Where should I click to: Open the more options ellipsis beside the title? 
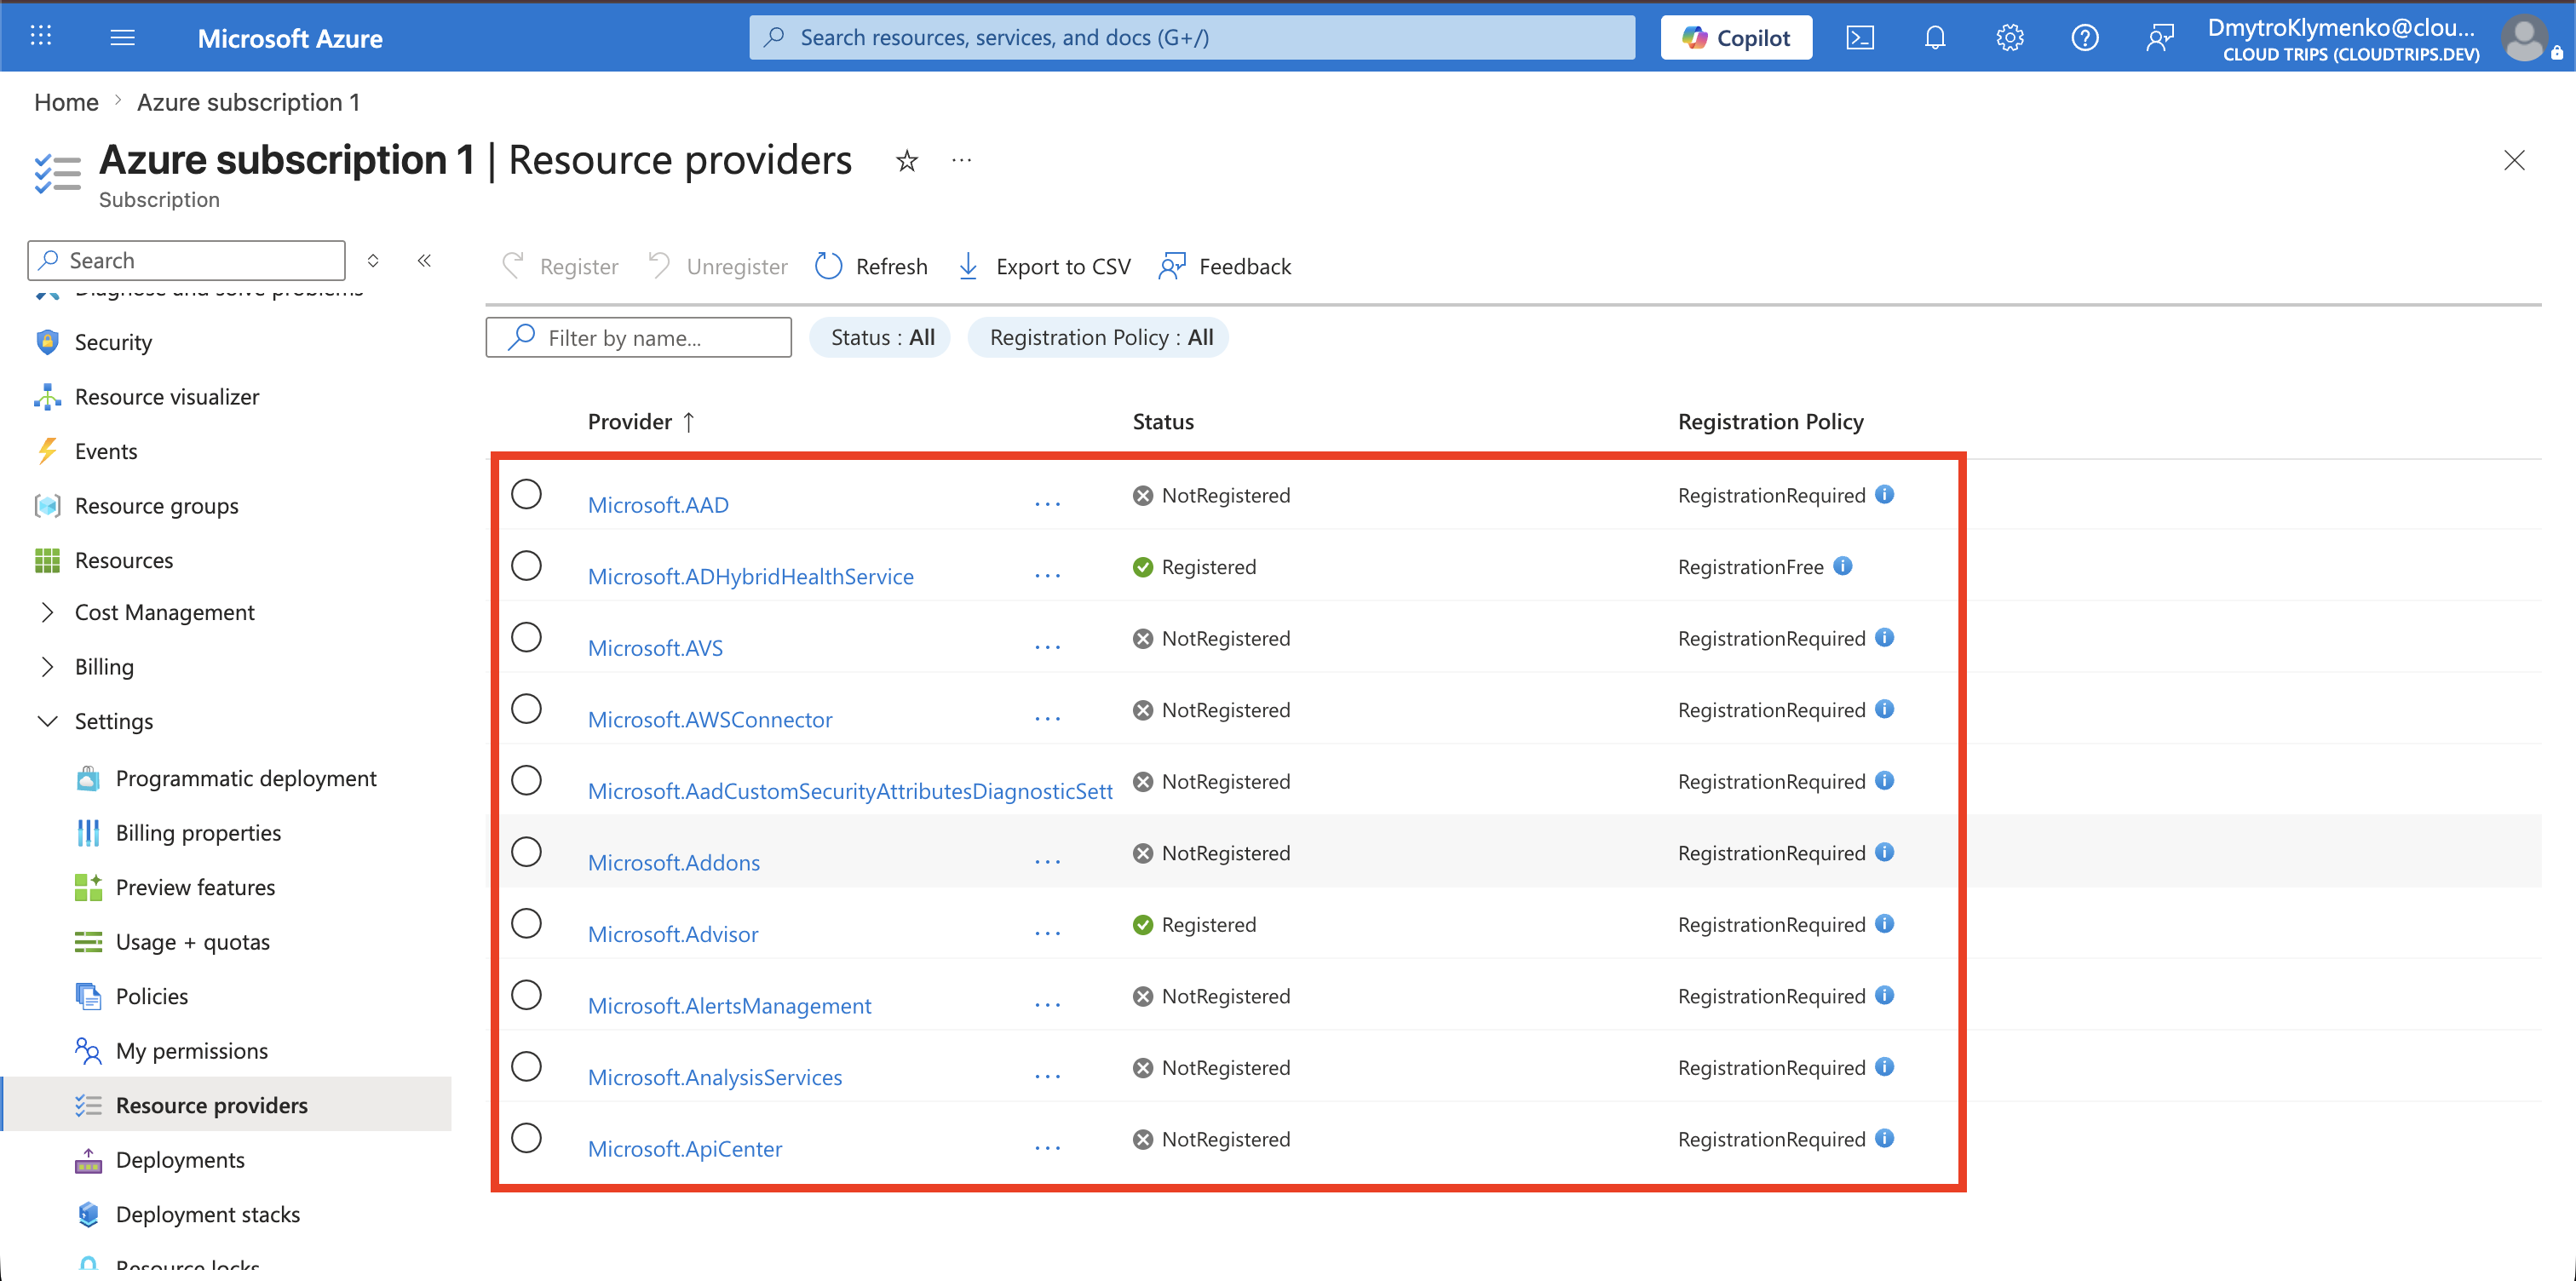961,160
